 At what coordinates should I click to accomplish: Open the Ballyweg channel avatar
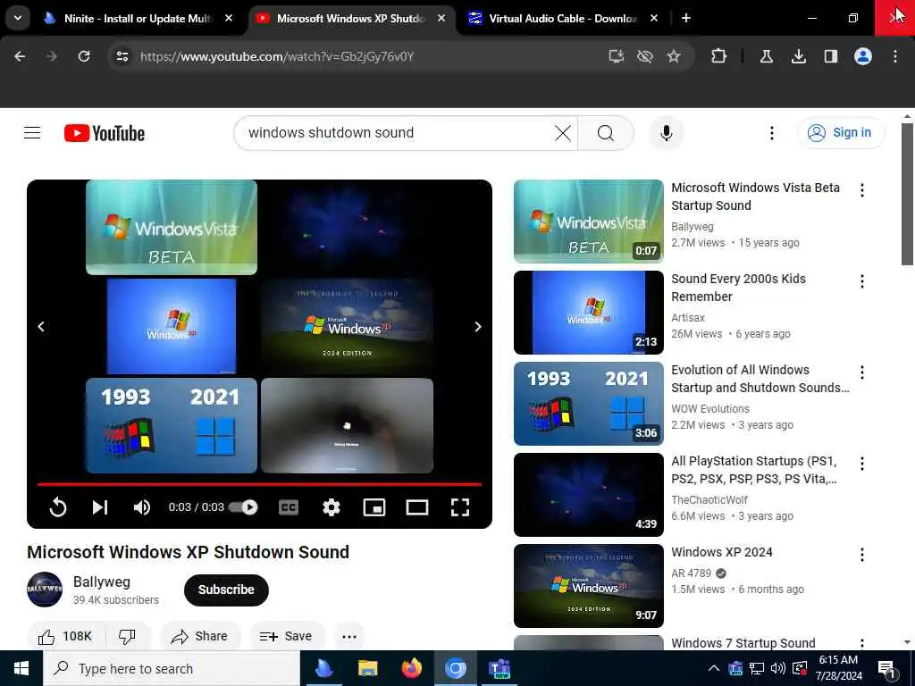(45, 590)
